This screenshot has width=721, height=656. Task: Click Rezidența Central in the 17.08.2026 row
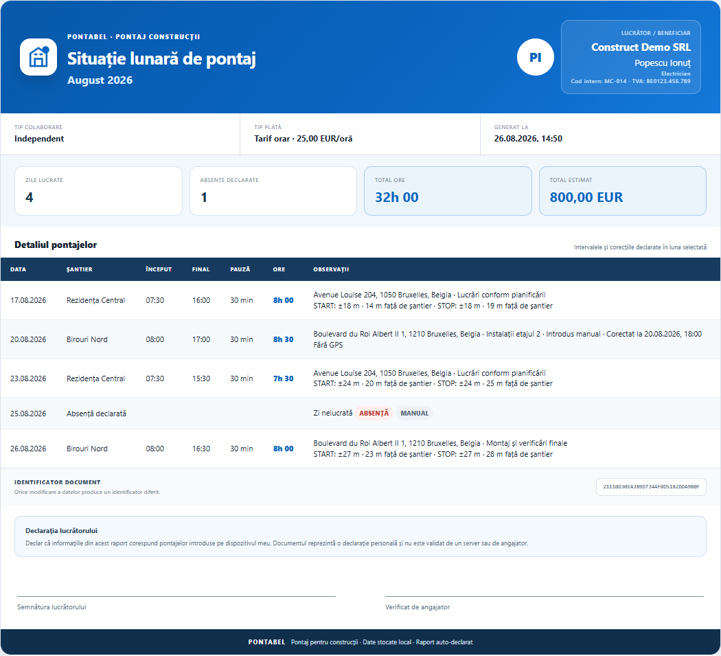[x=95, y=300]
